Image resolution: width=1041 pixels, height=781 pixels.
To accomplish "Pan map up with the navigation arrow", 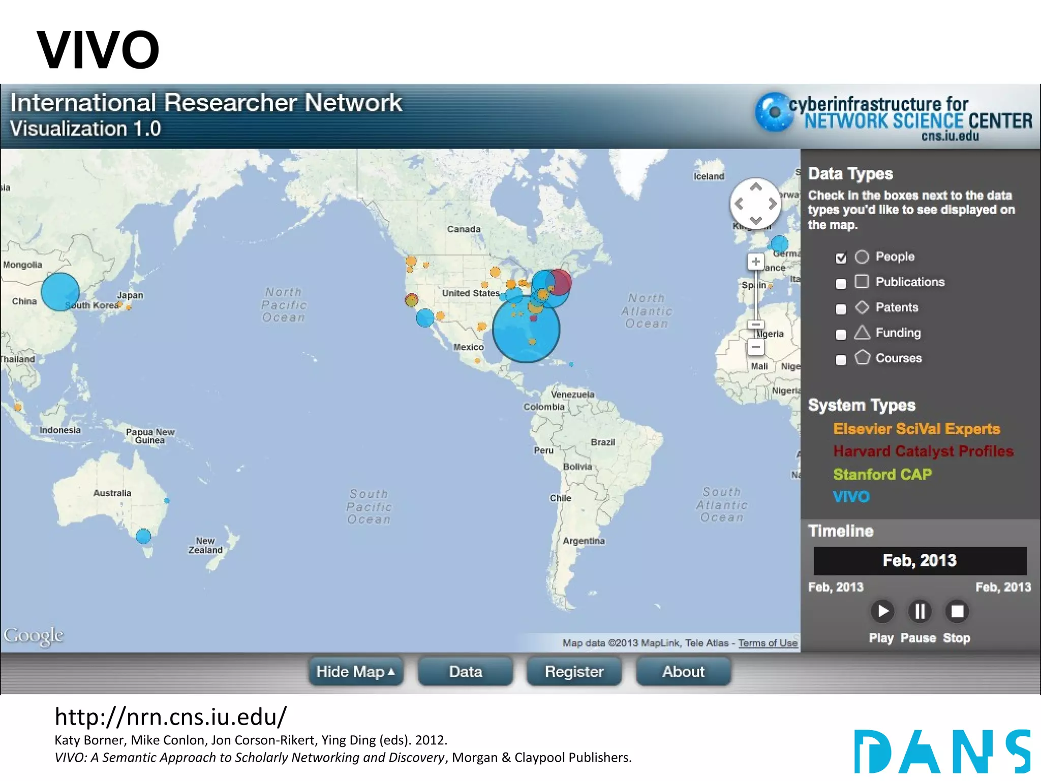I will click(756, 187).
